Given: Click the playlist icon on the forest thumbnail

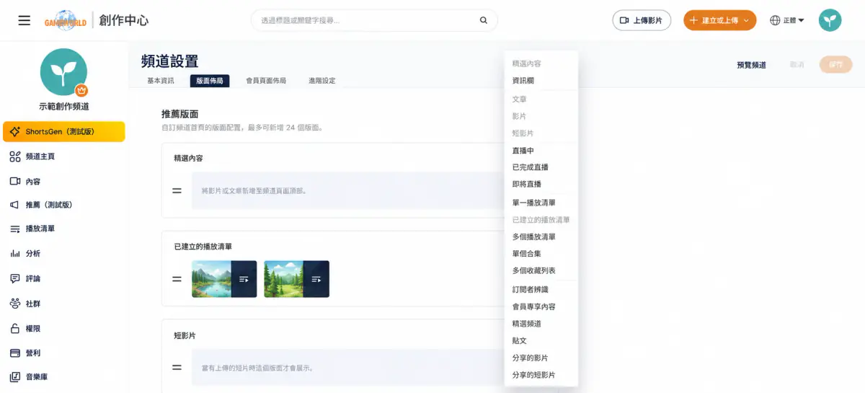Looking at the screenshot, I should pos(316,279).
